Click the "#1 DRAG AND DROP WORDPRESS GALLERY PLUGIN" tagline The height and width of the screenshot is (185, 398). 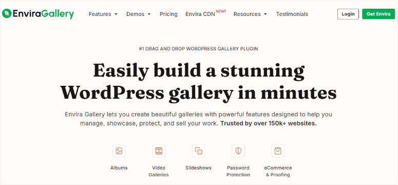(199, 48)
